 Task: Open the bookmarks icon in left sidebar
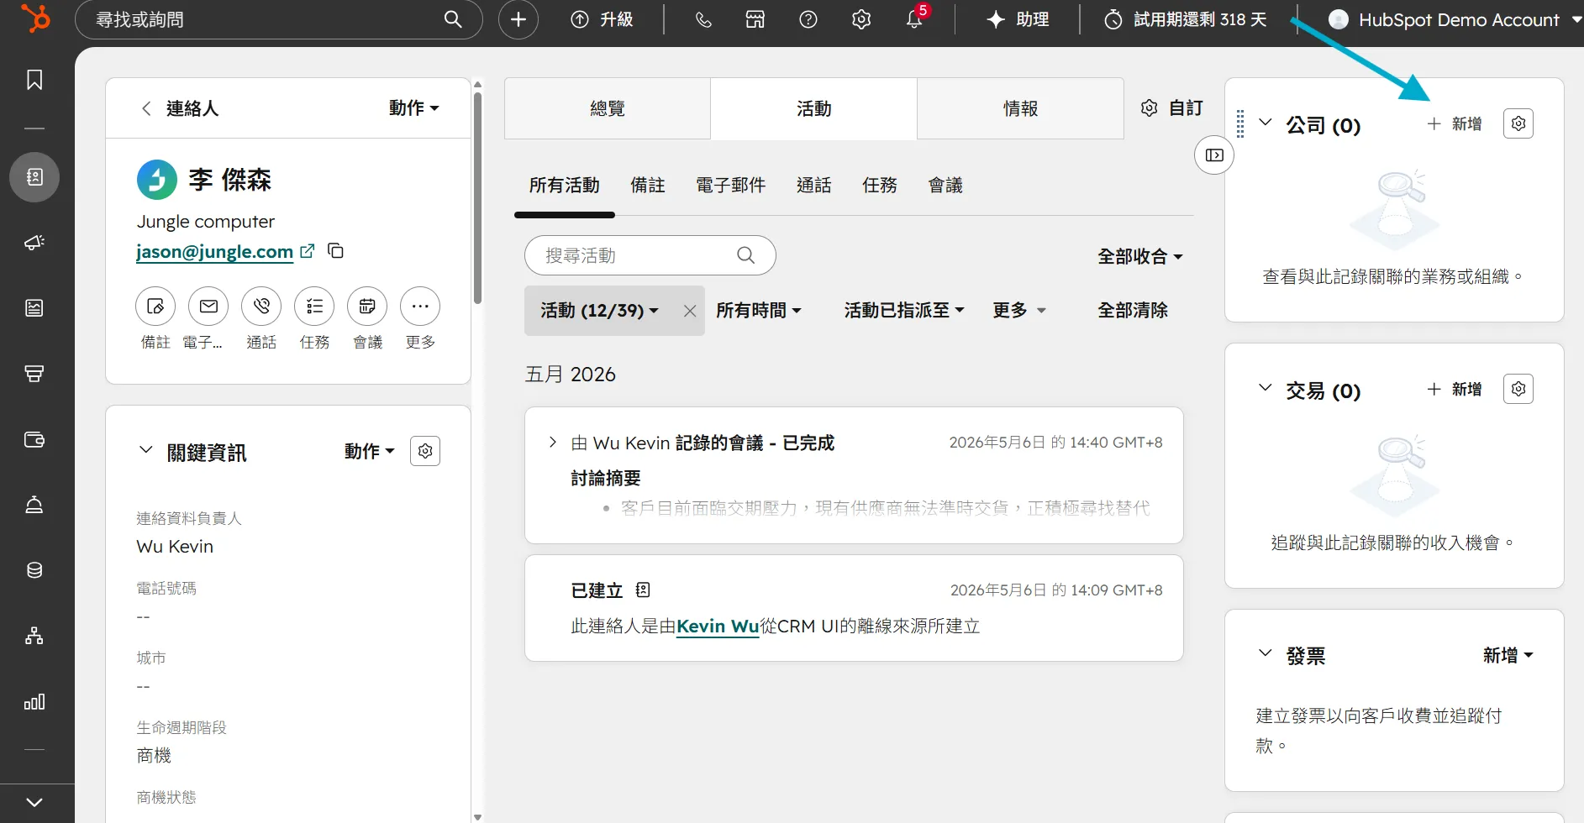point(34,80)
